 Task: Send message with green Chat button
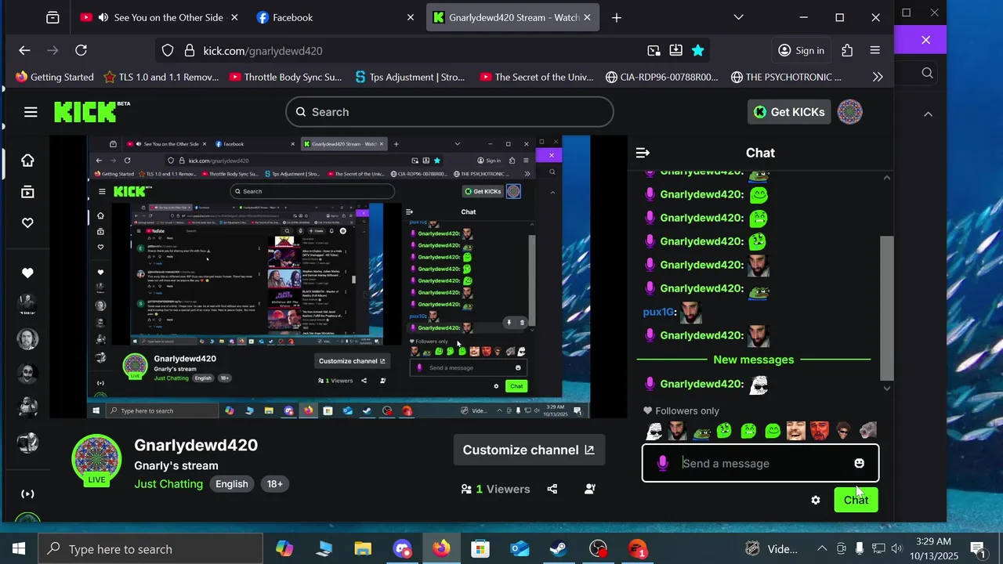(856, 500)
